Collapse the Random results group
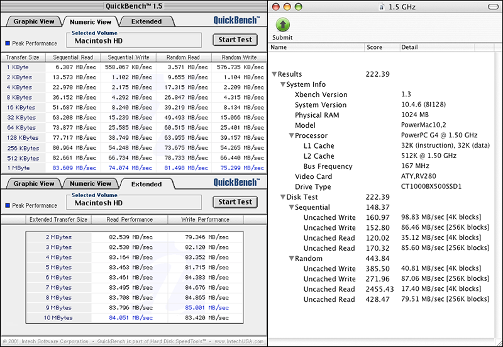 [291, 259]
